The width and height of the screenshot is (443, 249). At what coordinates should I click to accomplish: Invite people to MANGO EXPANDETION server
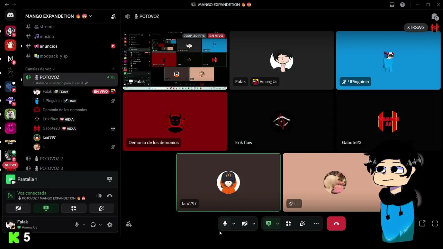[113, 16]
